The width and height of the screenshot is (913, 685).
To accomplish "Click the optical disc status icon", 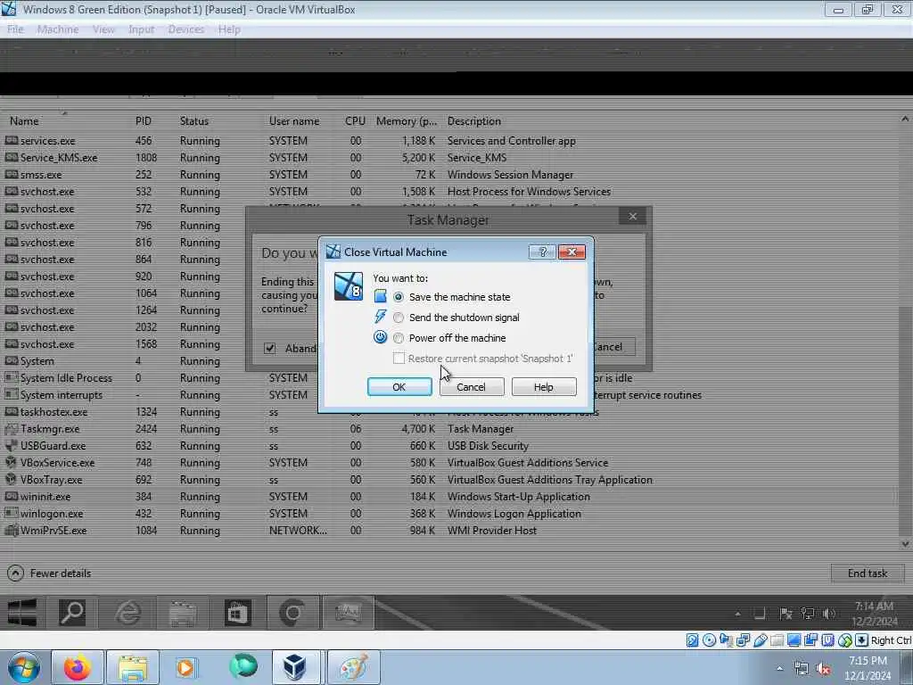I will click(709, 640).
